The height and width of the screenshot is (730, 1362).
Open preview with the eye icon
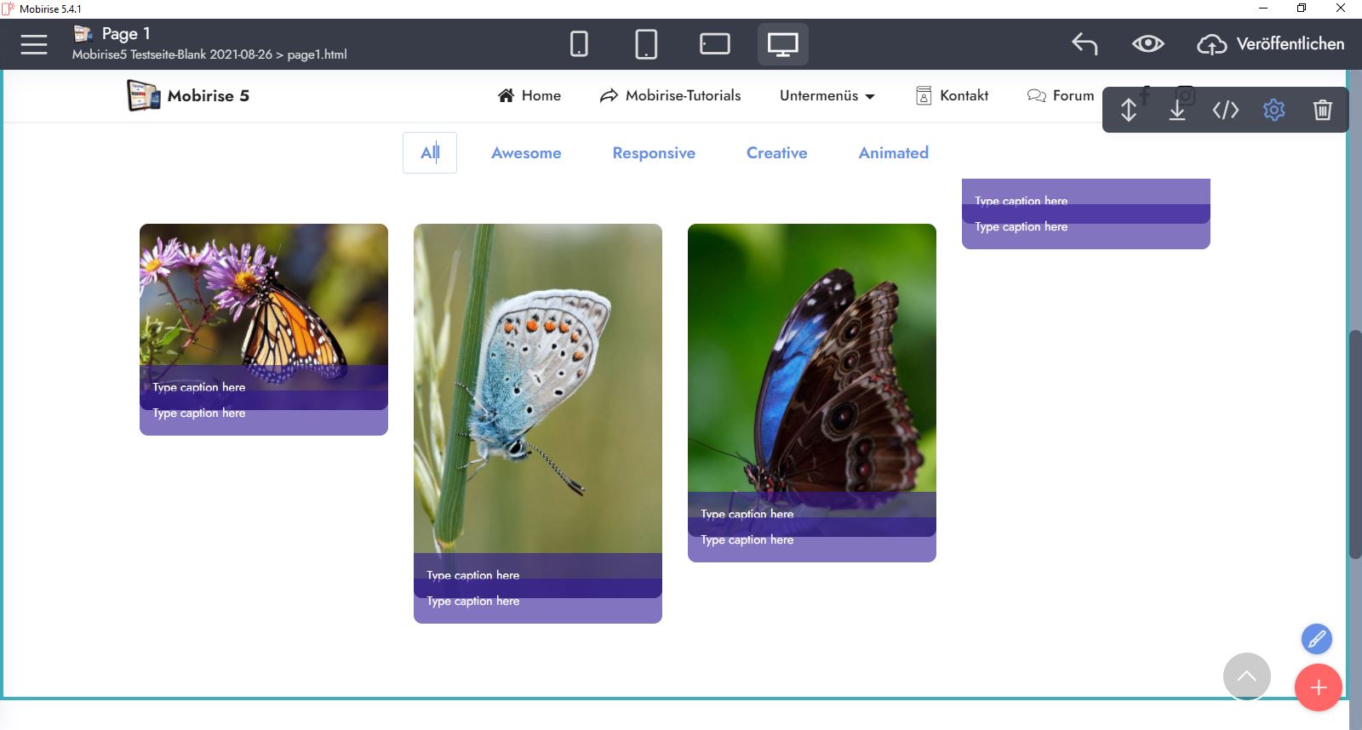(x=1147, y=44)
